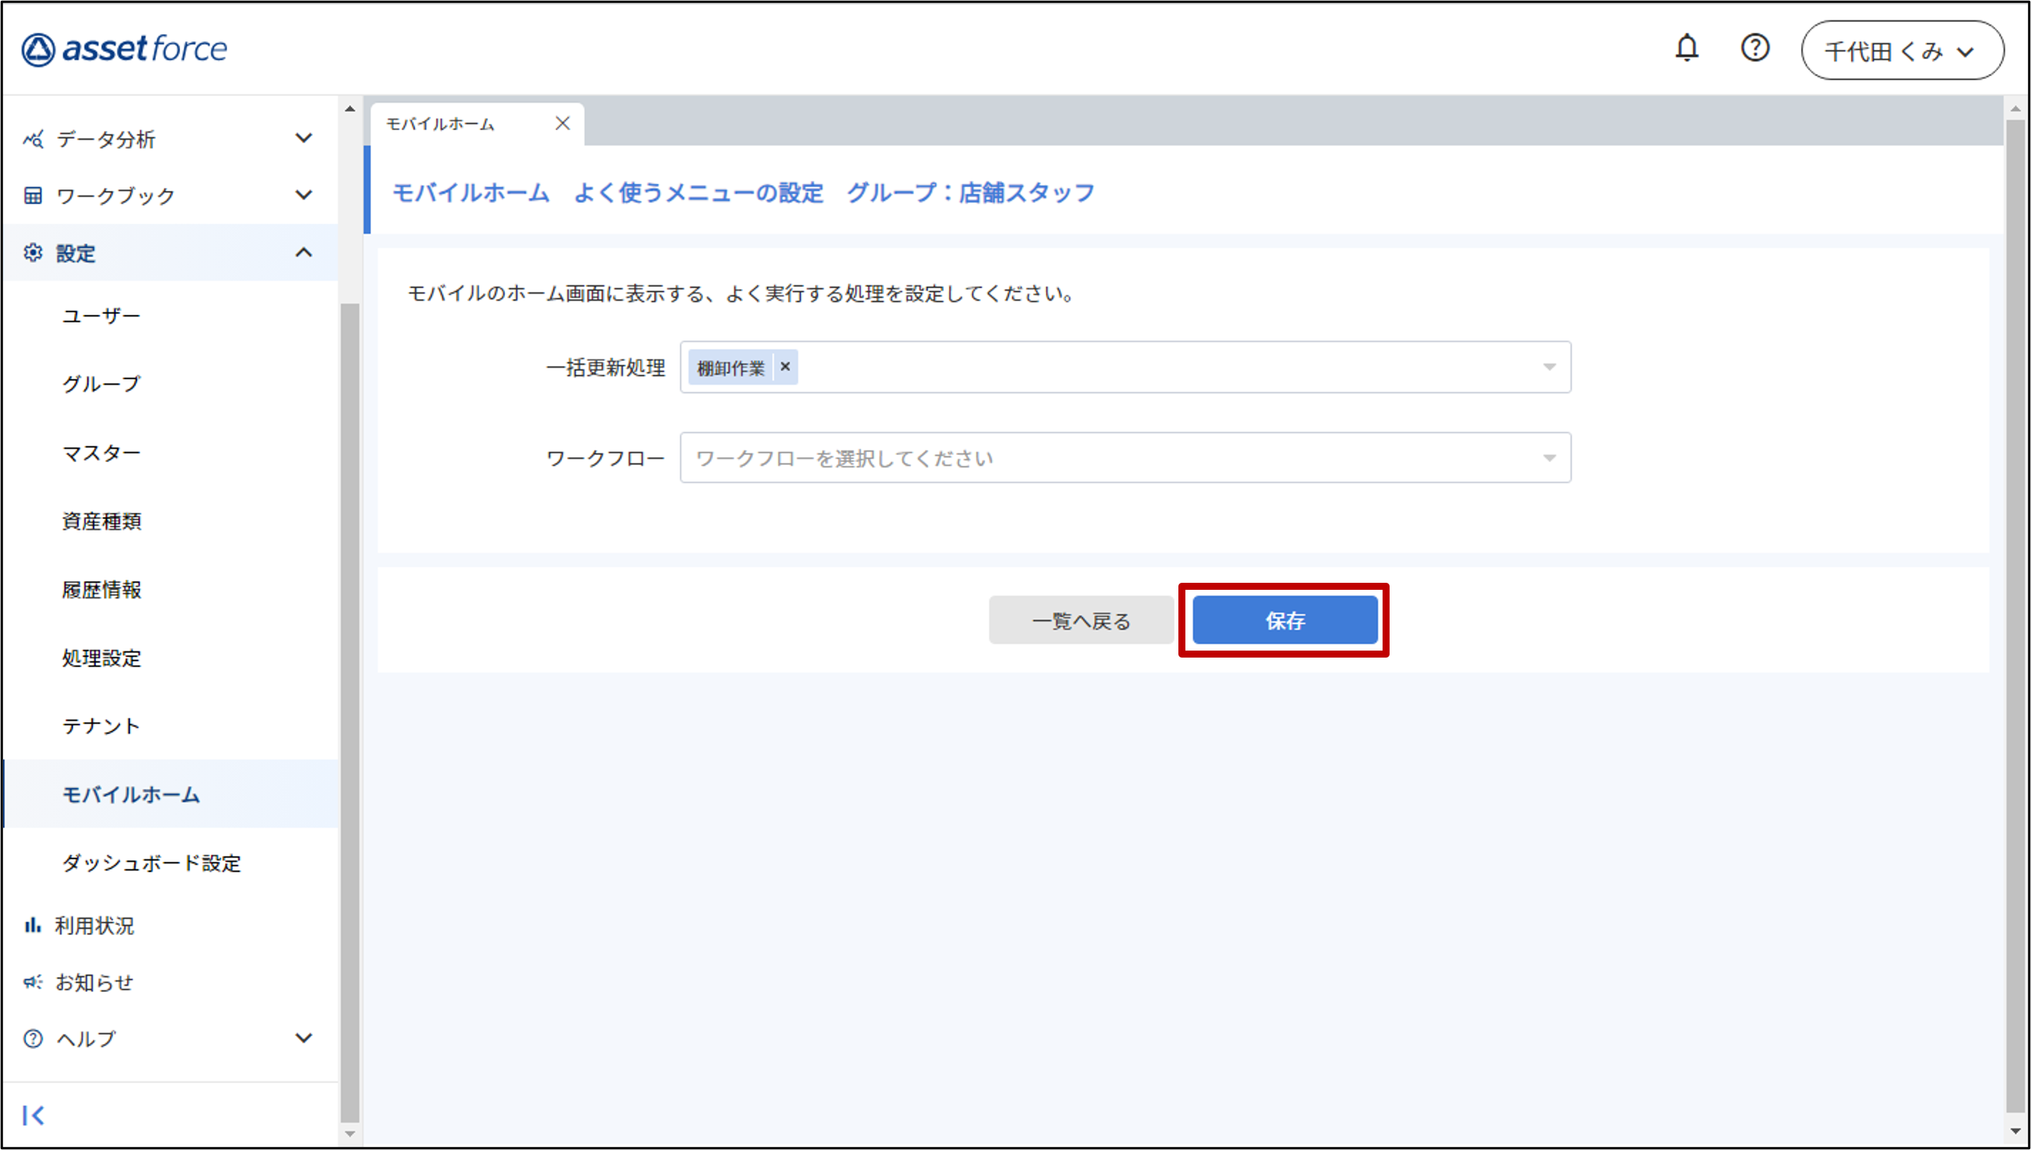Click the sidebar vertical scrollbar
The width and height of the screenshot is (2031, 1150).
[350, 711]
